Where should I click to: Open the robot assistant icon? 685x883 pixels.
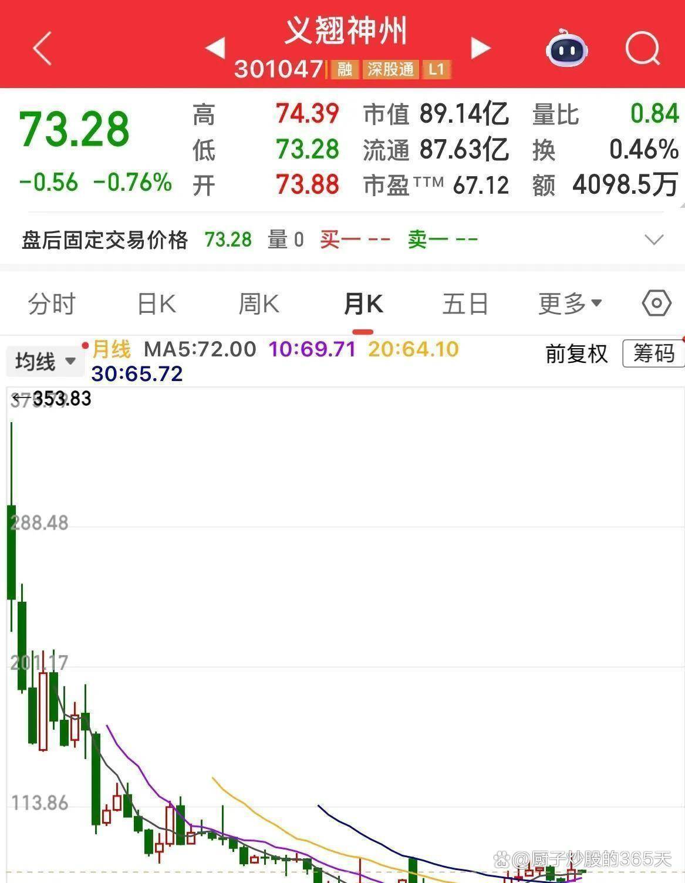566,48
